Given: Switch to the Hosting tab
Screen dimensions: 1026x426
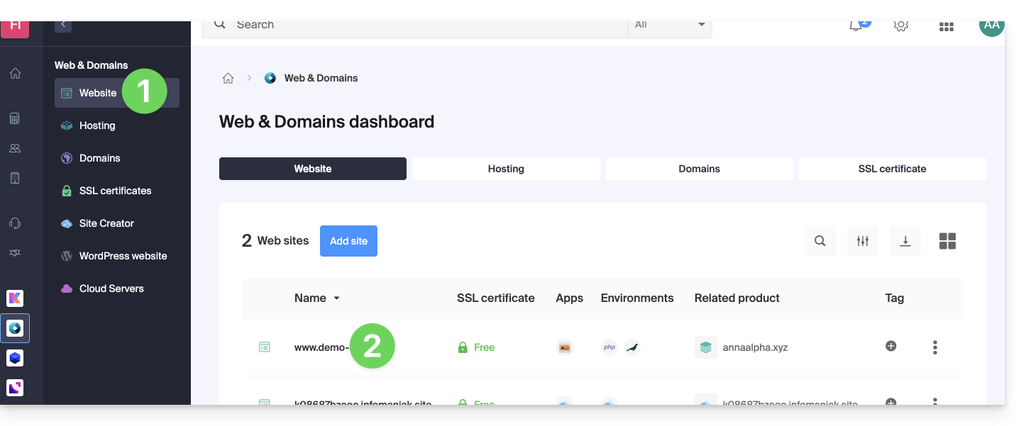Looking at the screenshot, I should [506, 169].
